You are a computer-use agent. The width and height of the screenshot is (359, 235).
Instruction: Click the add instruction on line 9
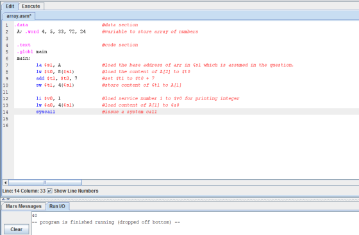click(57, 78)
